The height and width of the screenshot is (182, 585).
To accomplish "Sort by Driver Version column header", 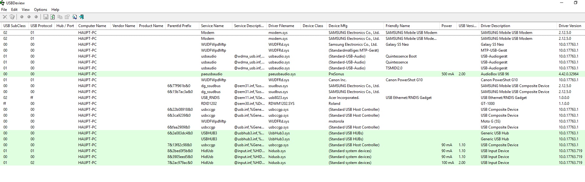I will pos(570,26).
